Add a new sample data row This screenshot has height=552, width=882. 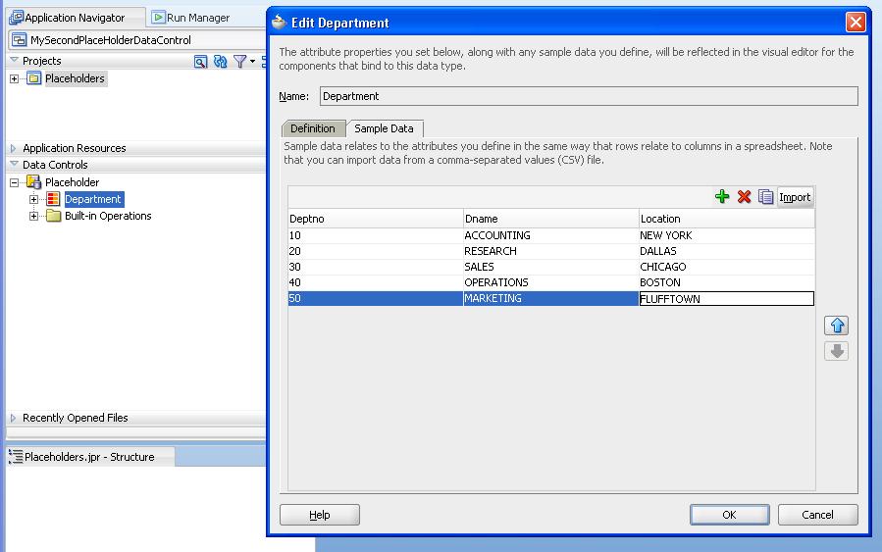(x=722, y=197)
